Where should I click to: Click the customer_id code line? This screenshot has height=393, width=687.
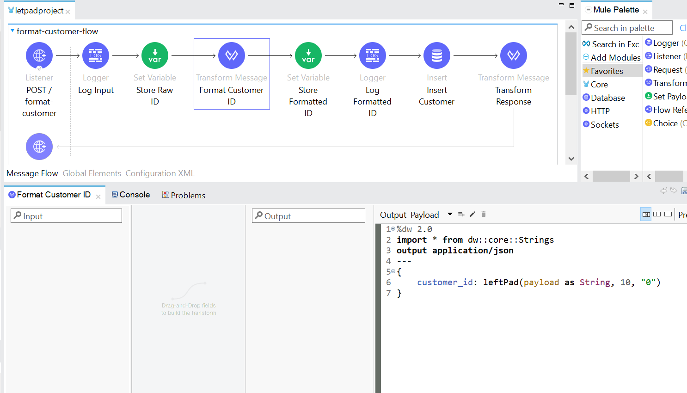[x=539, y=282]
